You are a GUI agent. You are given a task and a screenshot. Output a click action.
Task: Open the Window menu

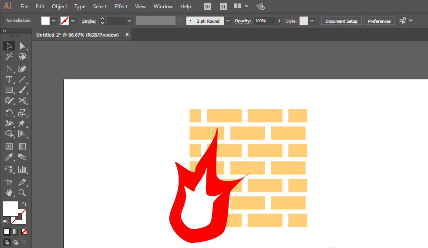(x=163, y=6)
